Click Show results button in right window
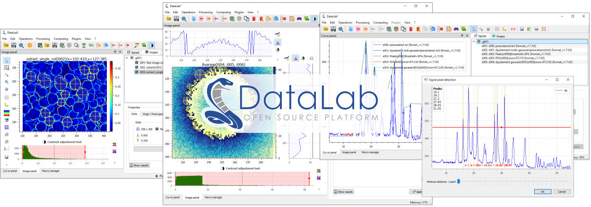Viewport: 591px width, 207px height. tap(344, 191)
